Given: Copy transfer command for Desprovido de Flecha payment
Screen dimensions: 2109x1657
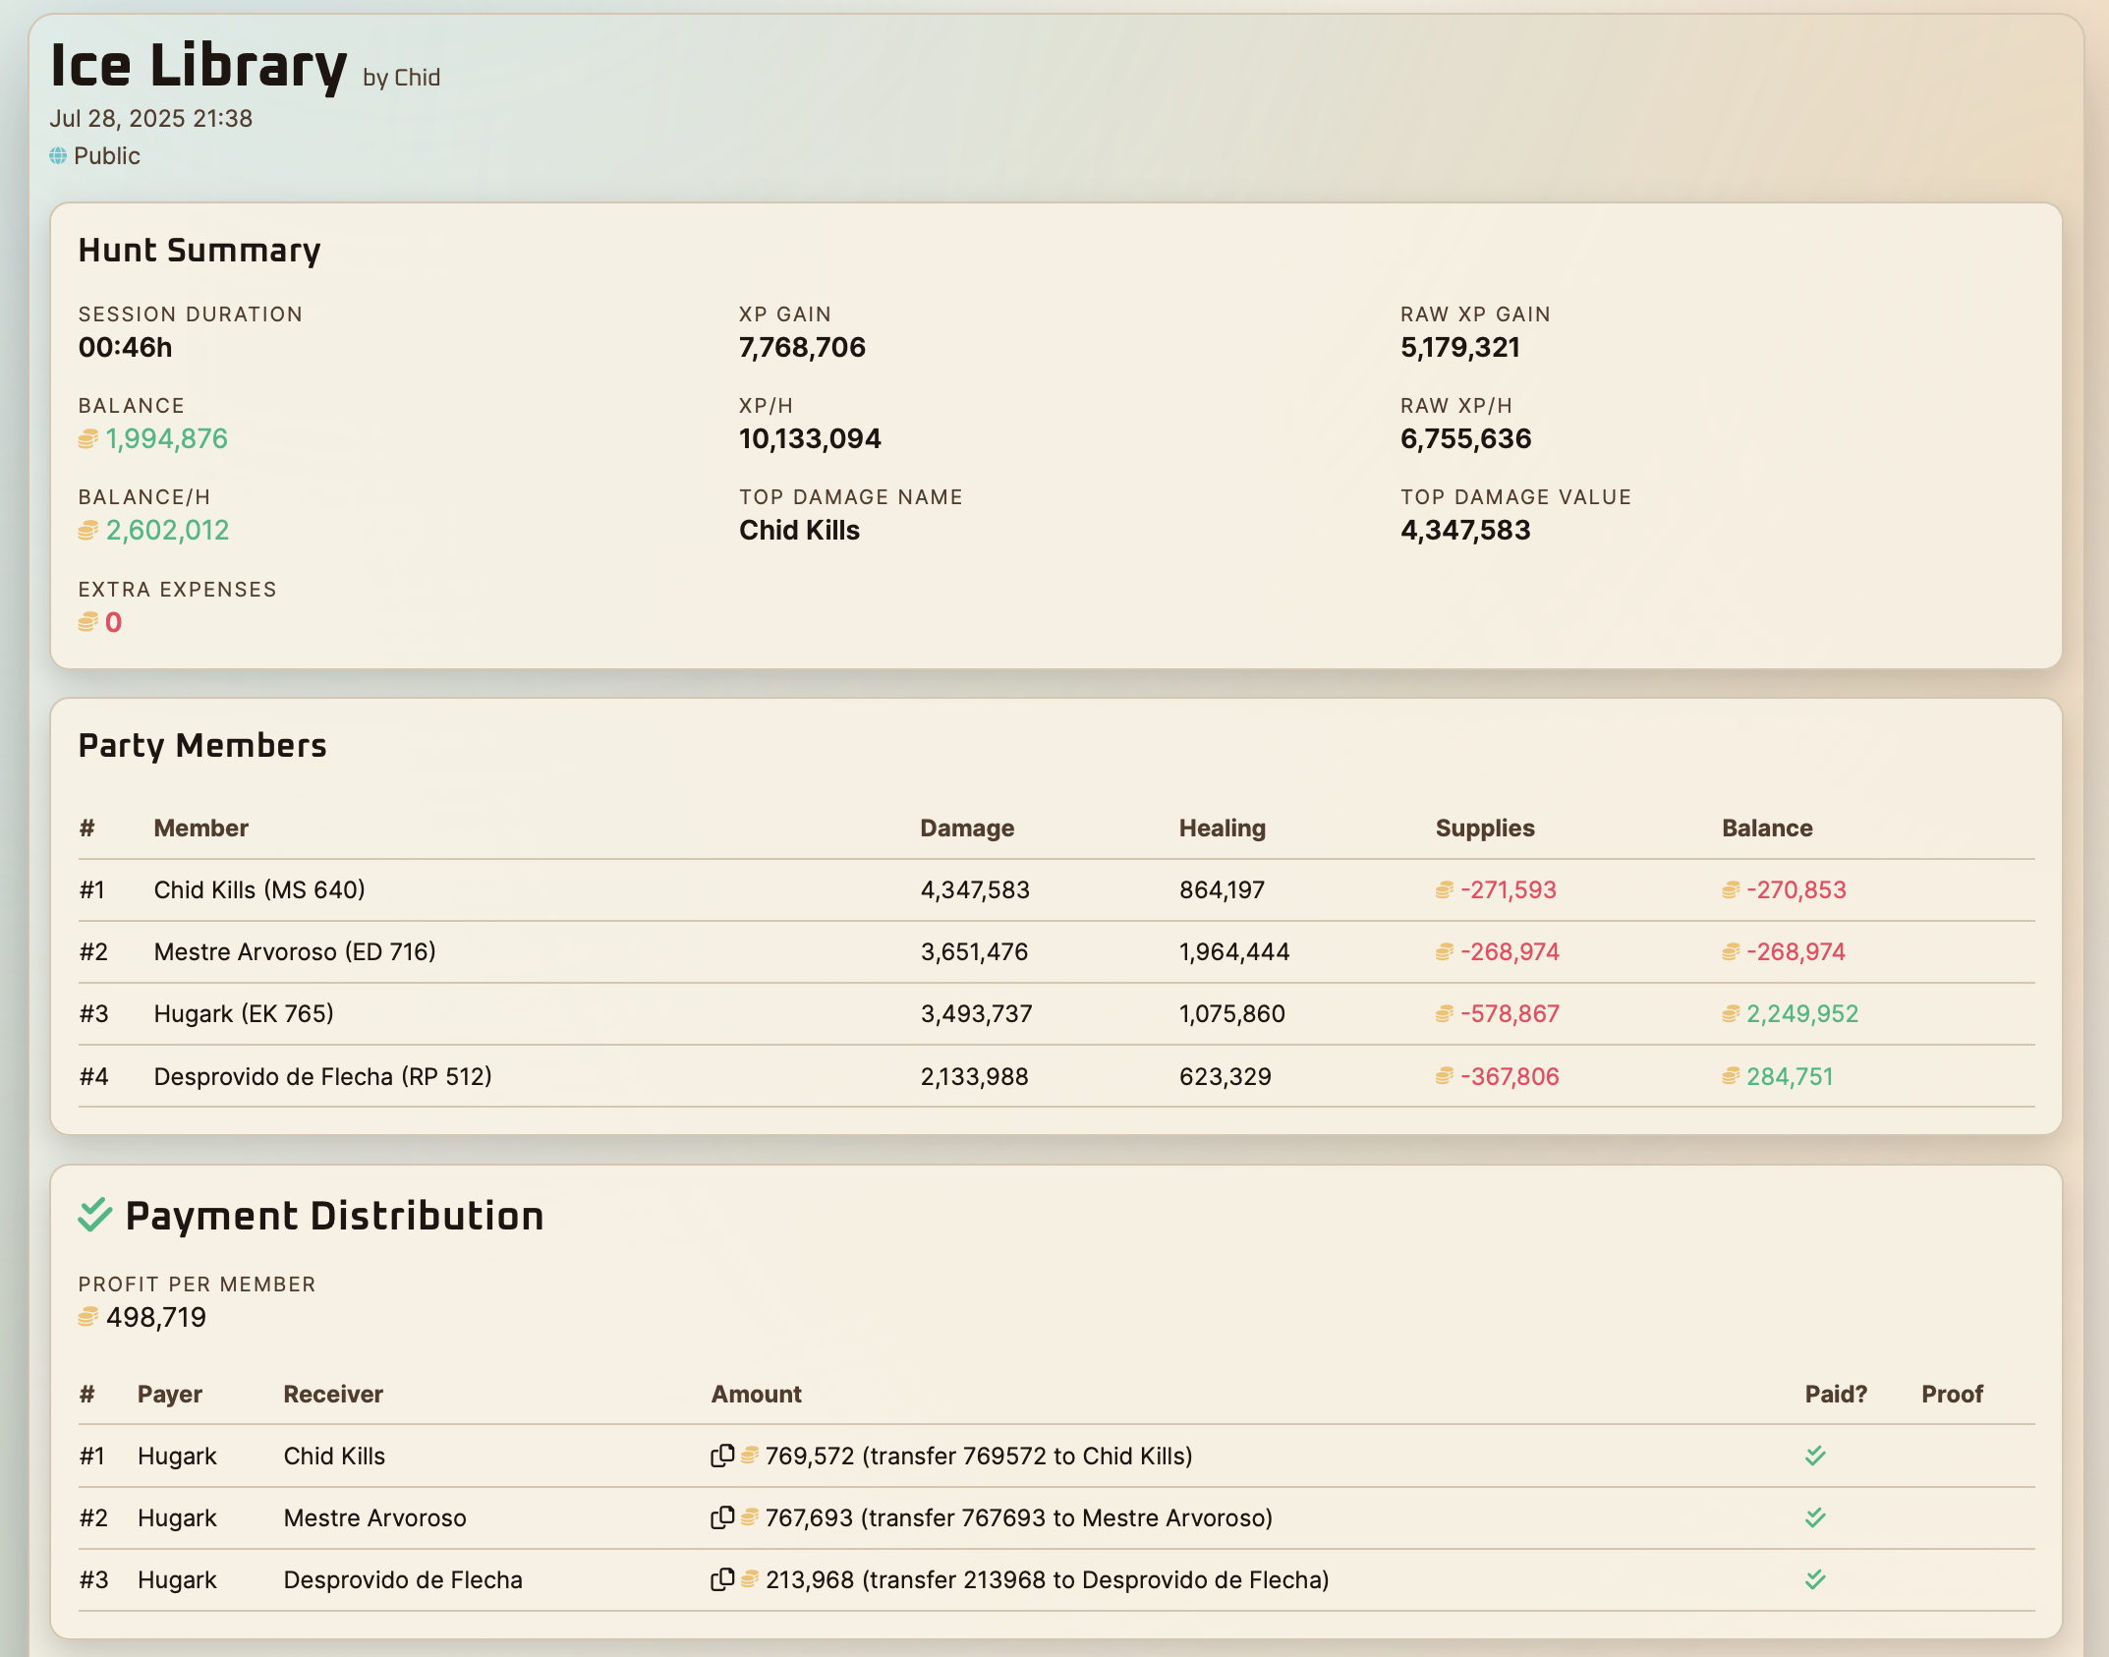Looking at the screenshot, I should click(722, 1579).
